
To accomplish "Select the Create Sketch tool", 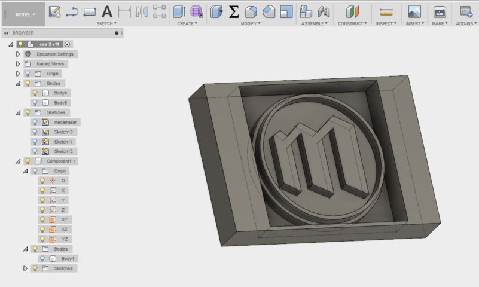I will [x=54, y=12].
